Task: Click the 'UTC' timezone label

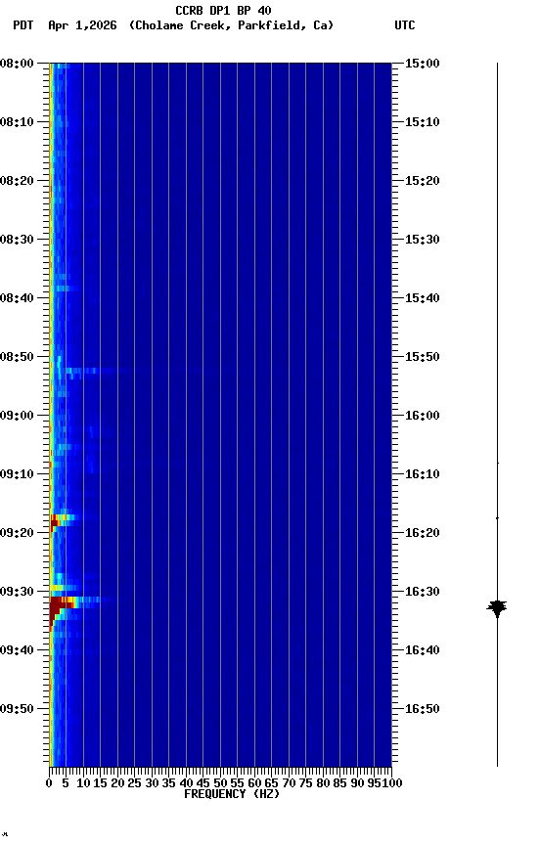Action: click(x=405, y=25)
